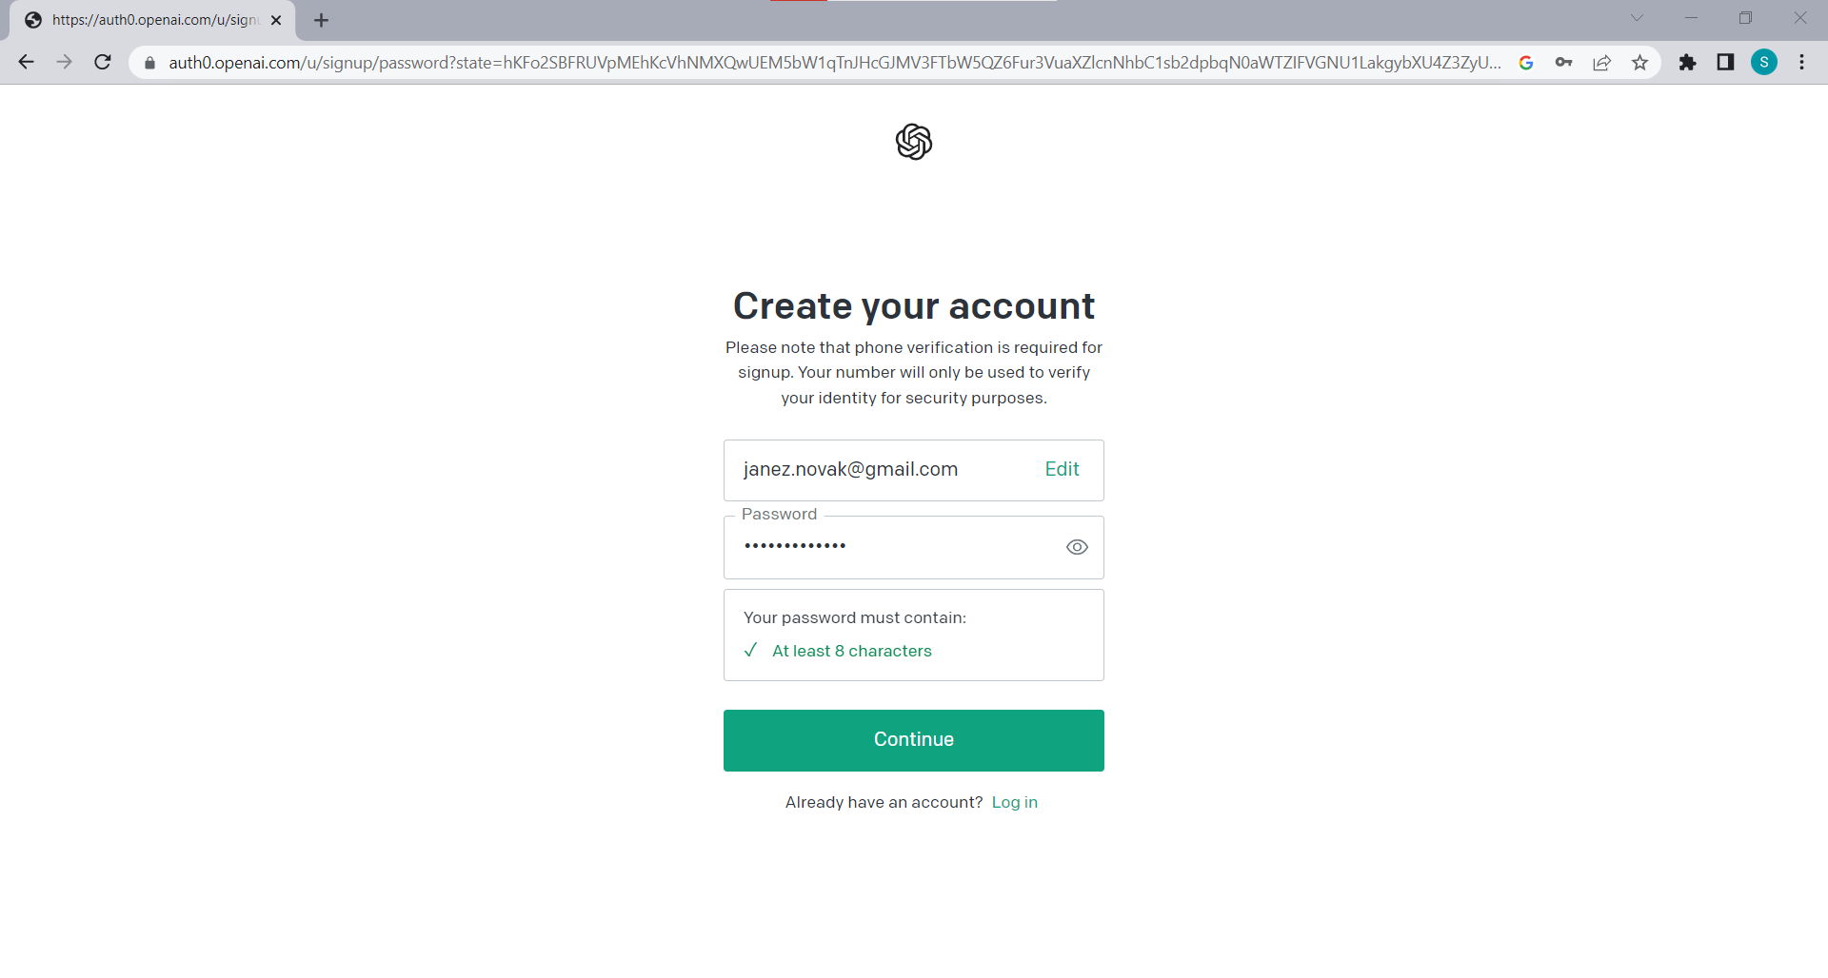Open the Chrome three-dot menu
The height and width of the screenshot is (978, 1828).
pos(1801,63)
